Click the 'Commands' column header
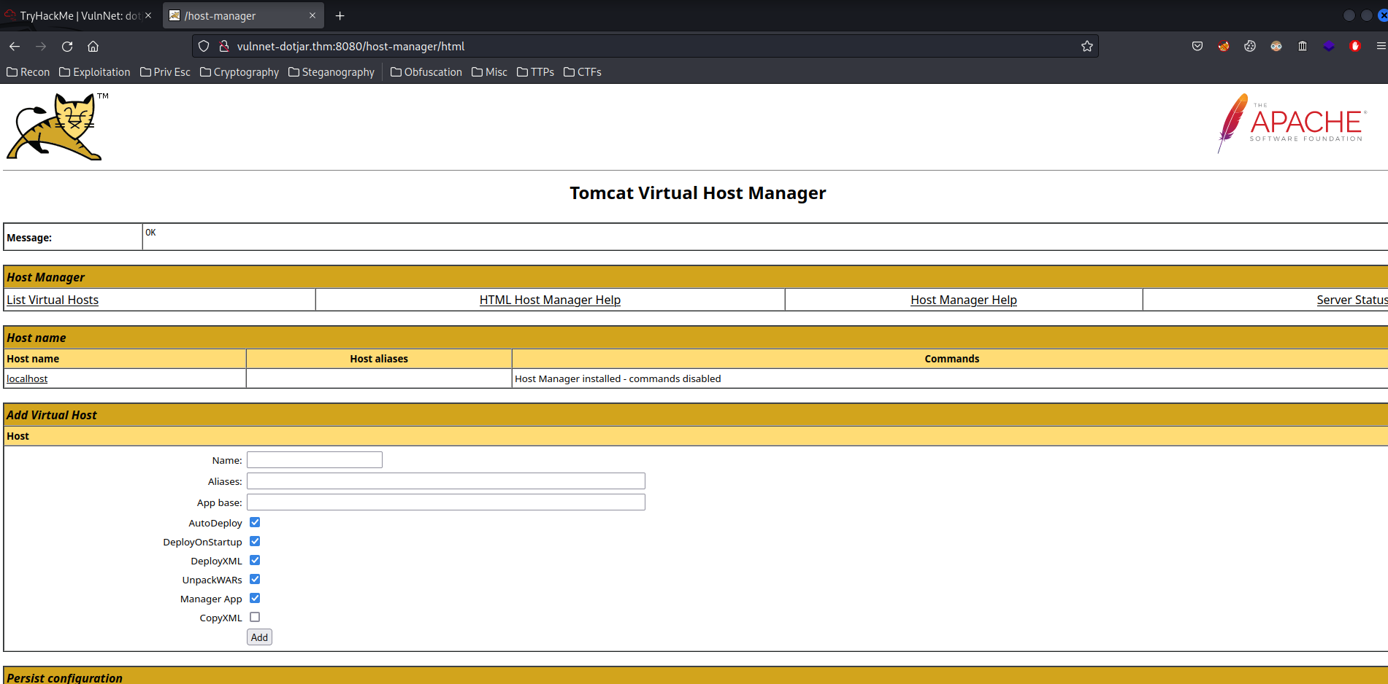The height and width of the screenshot is (684, 1388). (952, 359)
